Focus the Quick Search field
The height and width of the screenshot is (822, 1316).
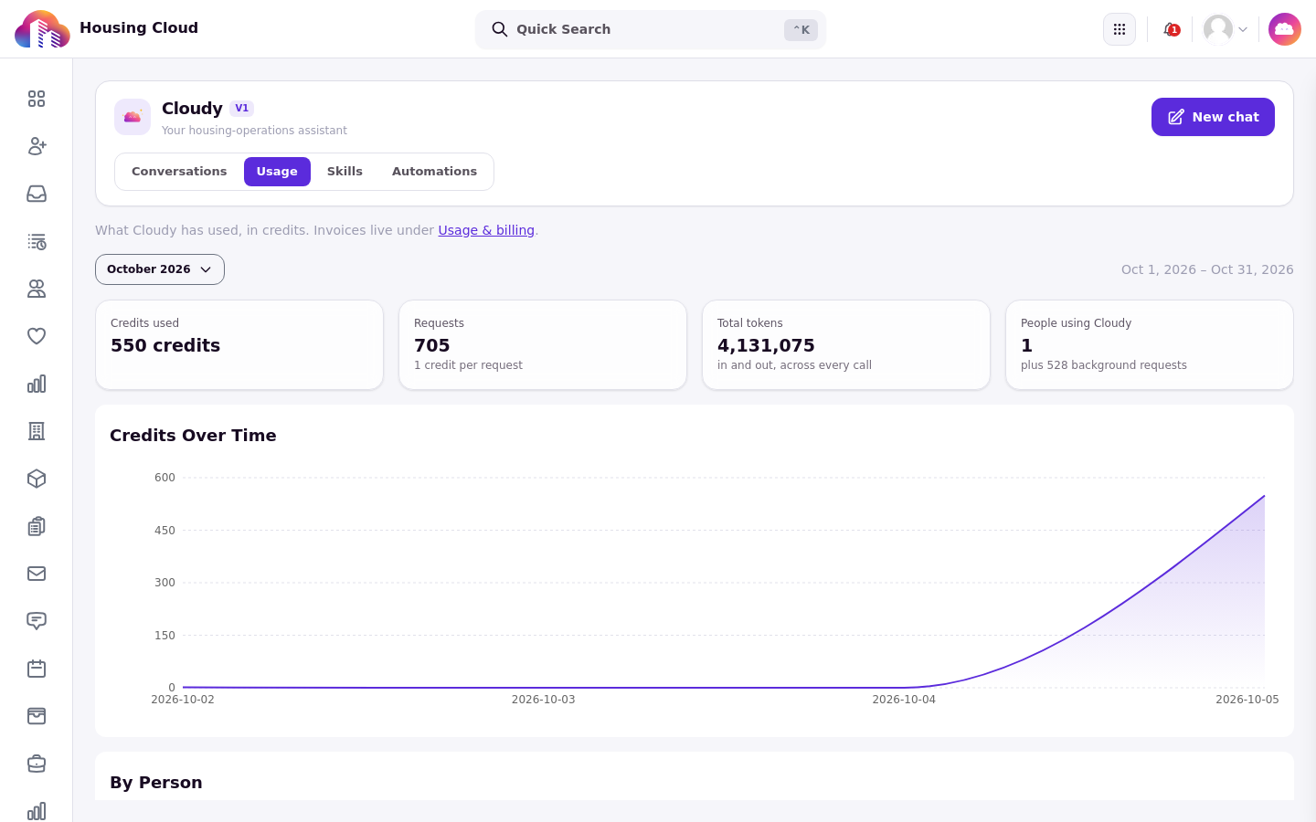click(x=651, y=29)
